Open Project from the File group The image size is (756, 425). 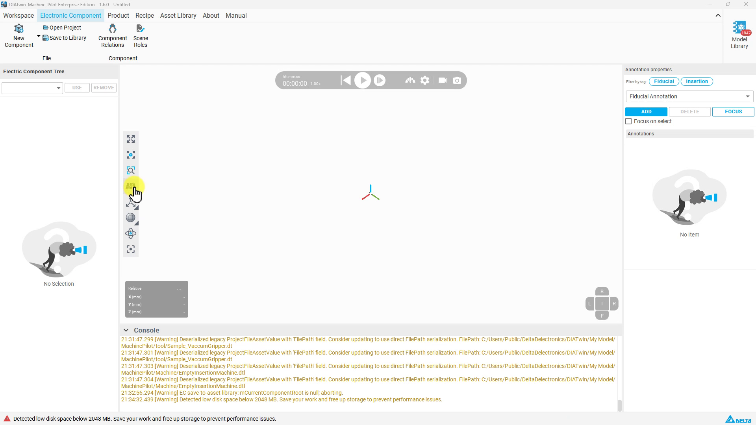[x=62, y=28]
